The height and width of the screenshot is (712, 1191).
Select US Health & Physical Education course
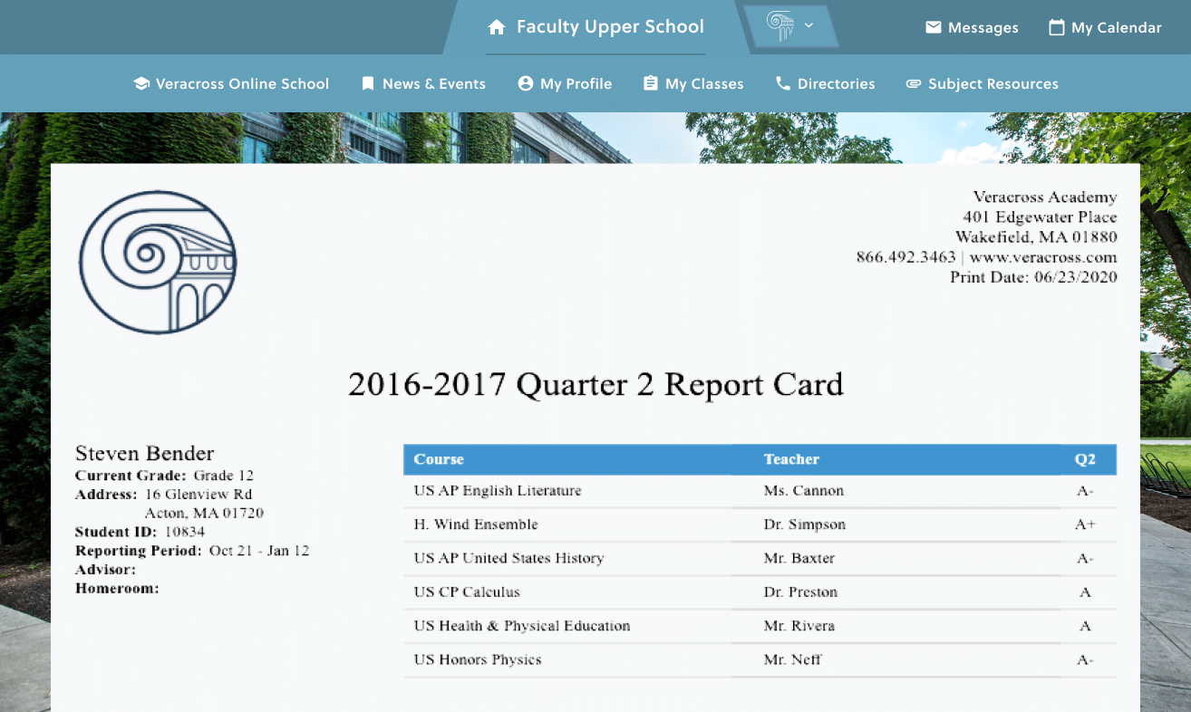pyautogui.click(x=521, y=626)
